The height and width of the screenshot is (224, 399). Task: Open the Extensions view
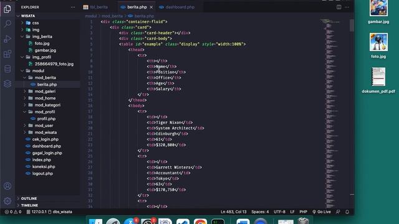click(7, 54)
